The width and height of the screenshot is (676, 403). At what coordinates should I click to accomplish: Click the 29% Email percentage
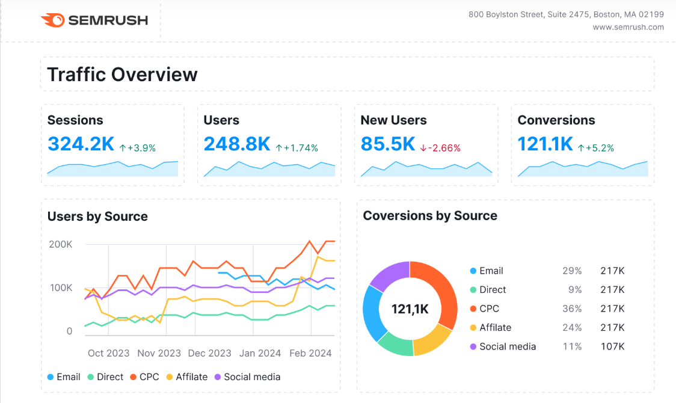tap(572, 271)
